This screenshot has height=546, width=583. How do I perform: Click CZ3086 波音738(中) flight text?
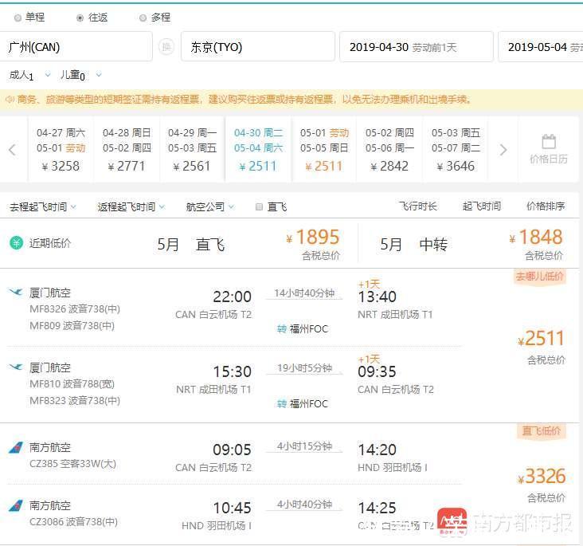tap(73, 522)
